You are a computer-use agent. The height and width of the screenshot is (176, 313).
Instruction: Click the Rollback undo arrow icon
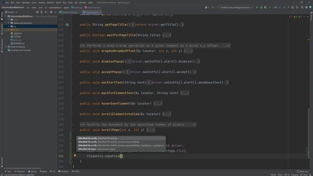297,7
